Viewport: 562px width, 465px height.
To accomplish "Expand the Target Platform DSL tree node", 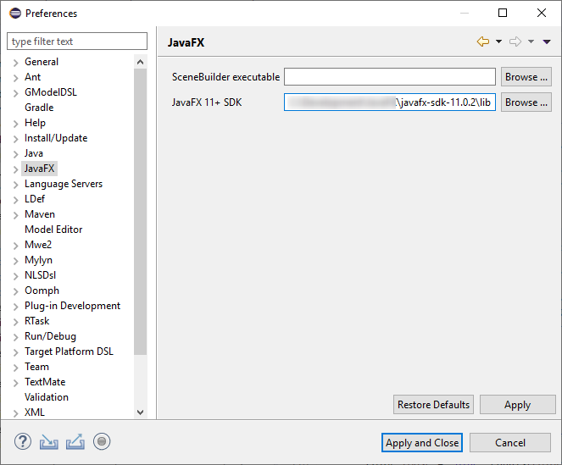I will click(15, 352).
